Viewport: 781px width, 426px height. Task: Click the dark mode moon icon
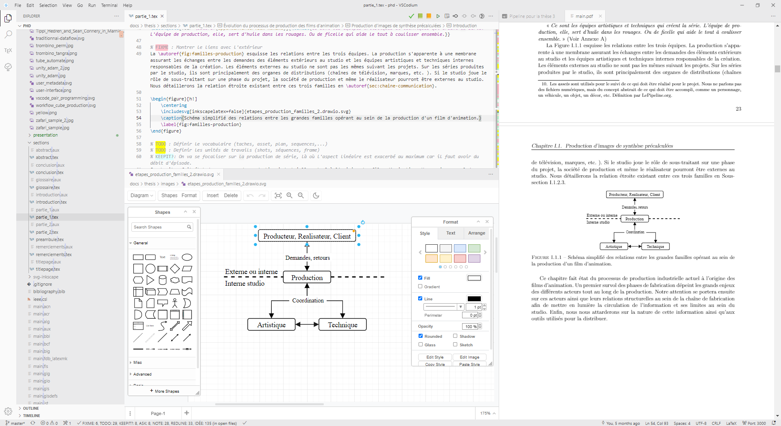tap(316, 196)
